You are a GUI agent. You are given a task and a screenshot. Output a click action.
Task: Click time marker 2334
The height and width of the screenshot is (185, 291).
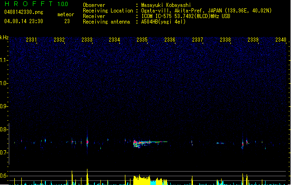click(114, 40)
